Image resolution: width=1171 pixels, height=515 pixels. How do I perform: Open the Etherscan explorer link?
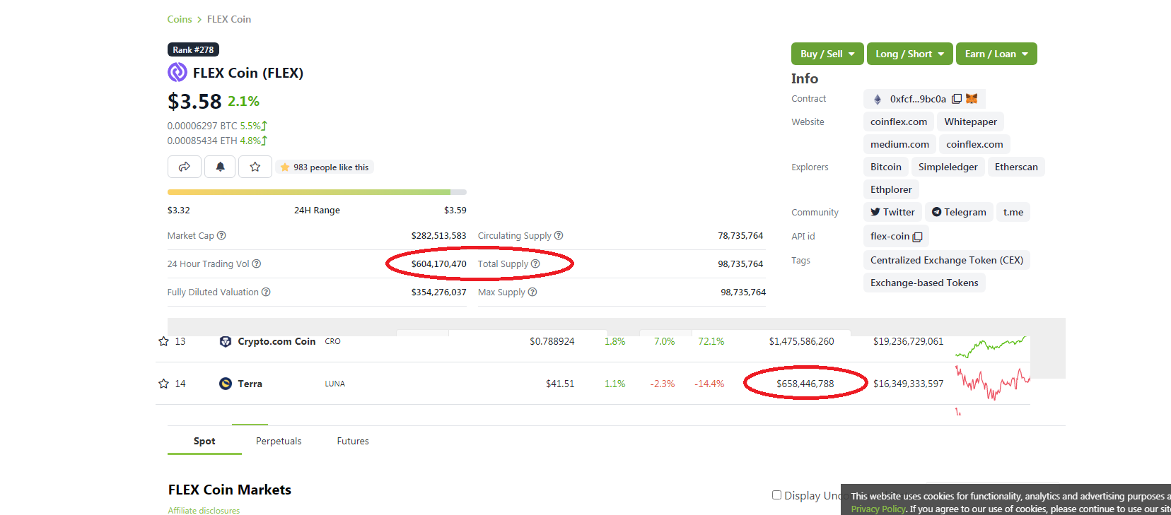pos(1016,167)
